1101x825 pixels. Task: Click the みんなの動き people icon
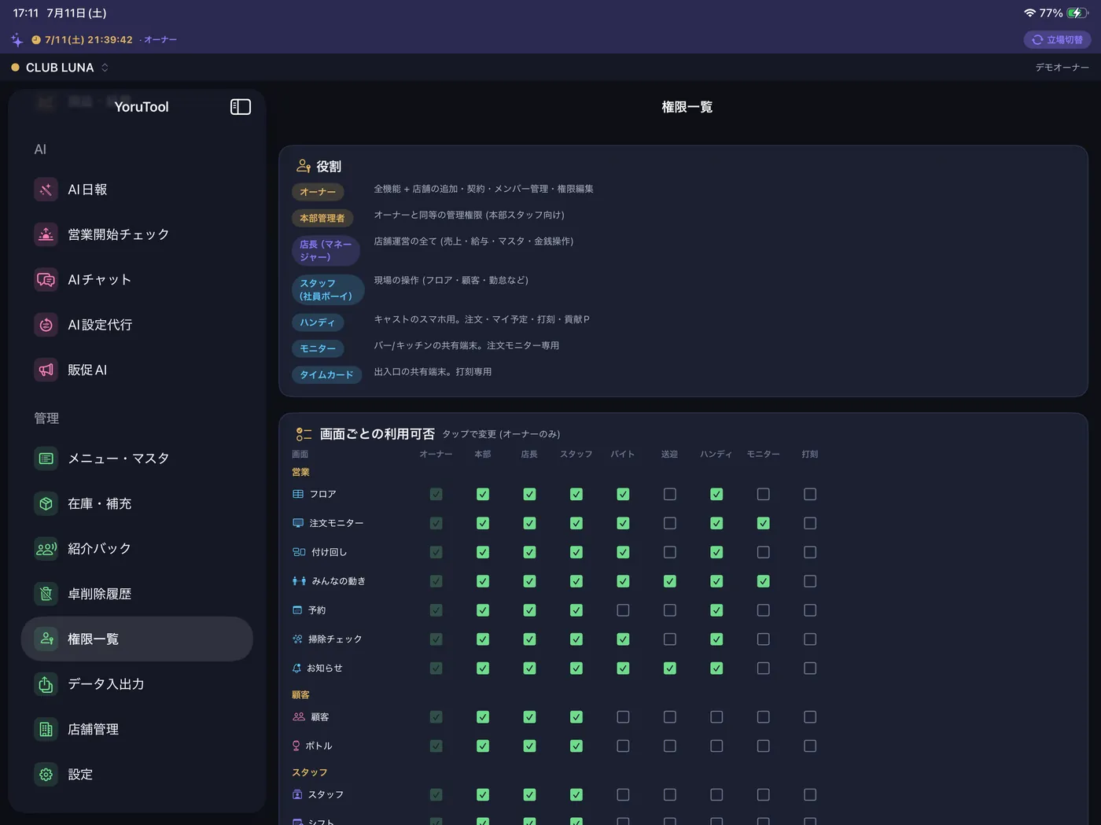[299, 581]
